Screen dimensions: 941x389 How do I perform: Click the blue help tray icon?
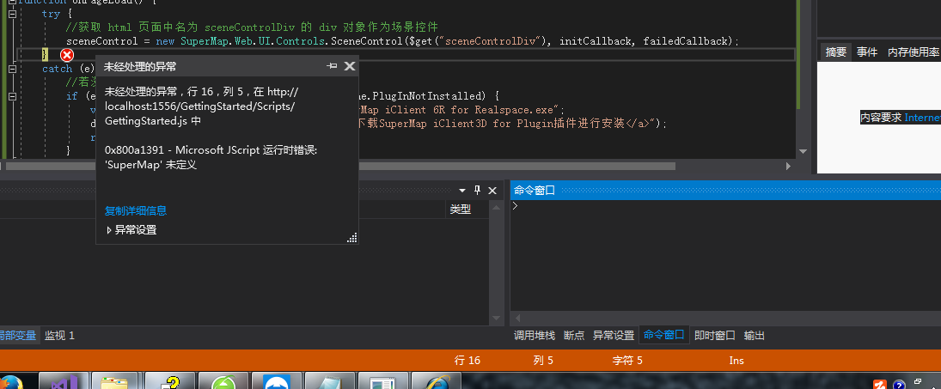898,384
